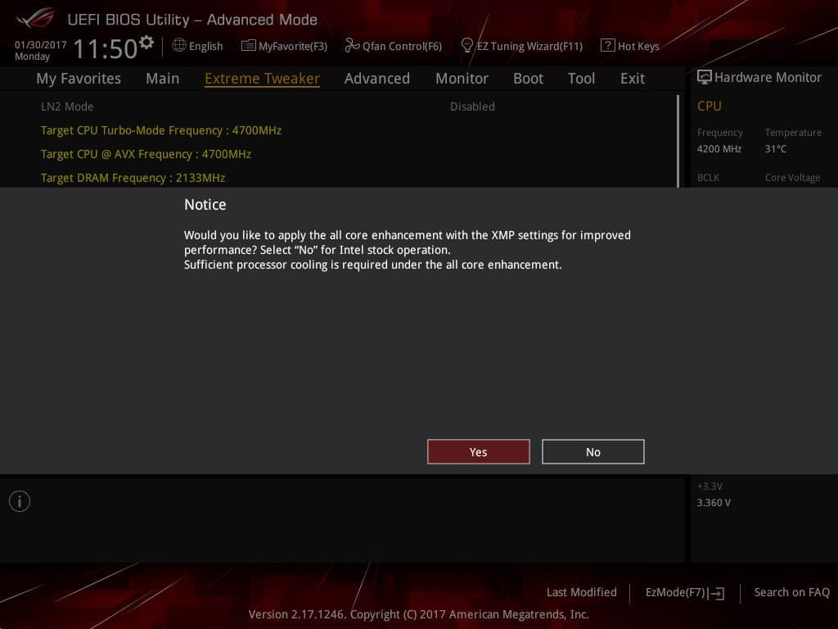Switch to the My Favorites tab
The height and width of the screenshot is (629, 838).
79,79
